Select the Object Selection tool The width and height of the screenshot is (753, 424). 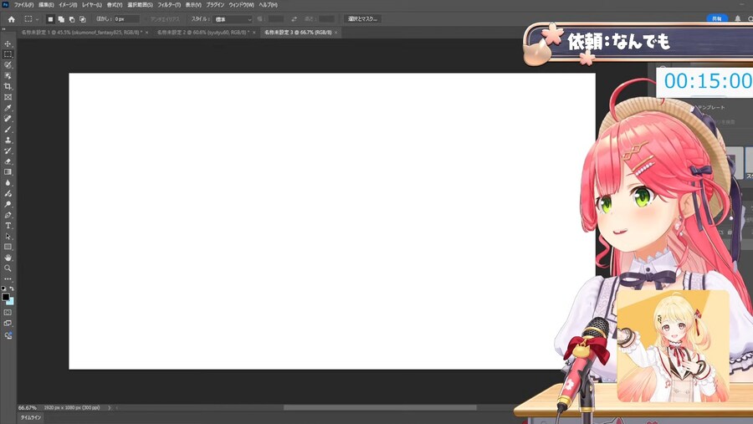[8, 76]
